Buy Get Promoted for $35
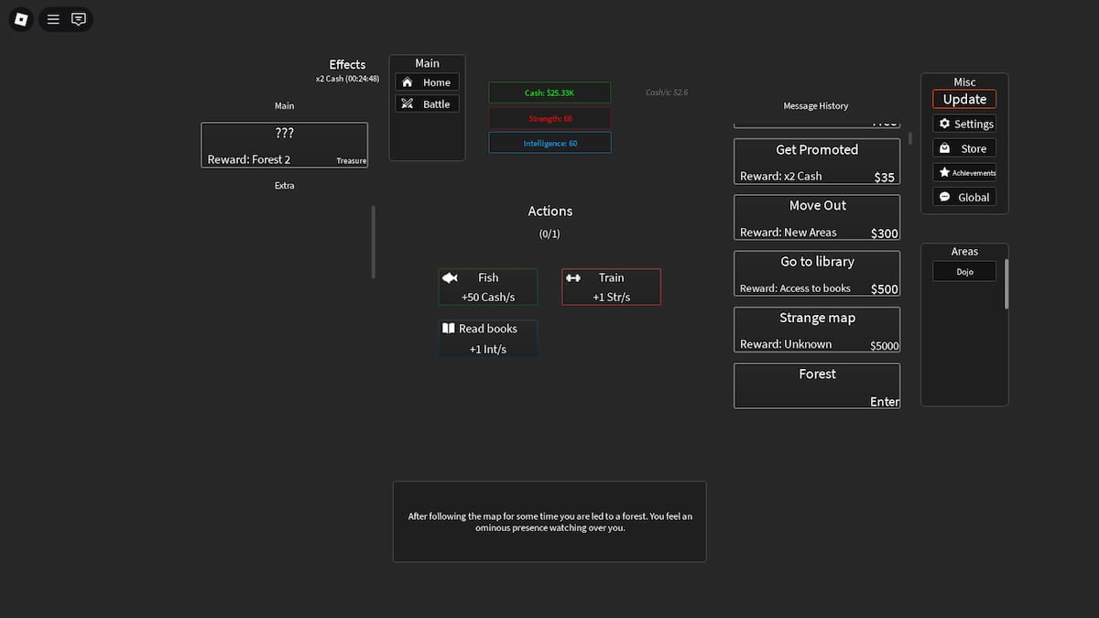 816,160
